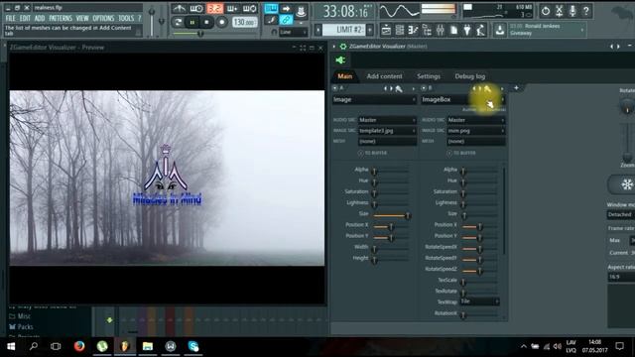The height and width of the screenshot is (357, 635).
Task: Open the mixer icon
Action: pos(441,30)
